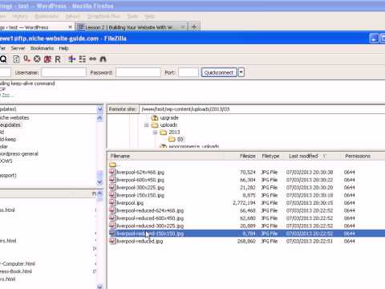Refresh the file and folder lists
The width and height of the screenshot is (385, 289).
(16, 59)
